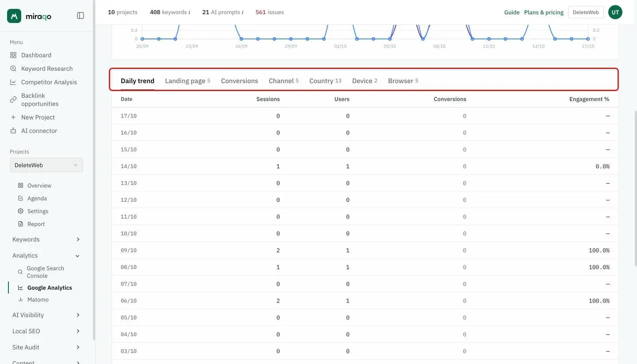The height and width of the screenshot is (364, 637).
Task: Expand the Local SEO section
Action: (46, 331)
